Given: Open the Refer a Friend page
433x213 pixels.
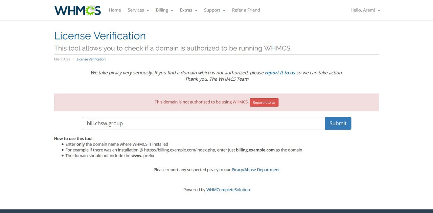Looking at the screenshot, I should (x=246, y=10).
